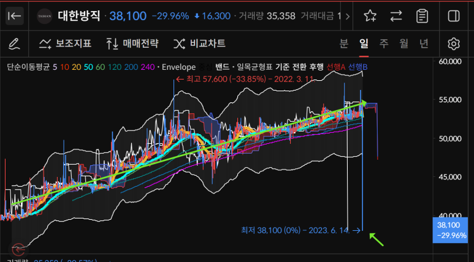474x262 pixels.
Task: Click Envelope 밴드 legend item
Action: pos(222,67)
